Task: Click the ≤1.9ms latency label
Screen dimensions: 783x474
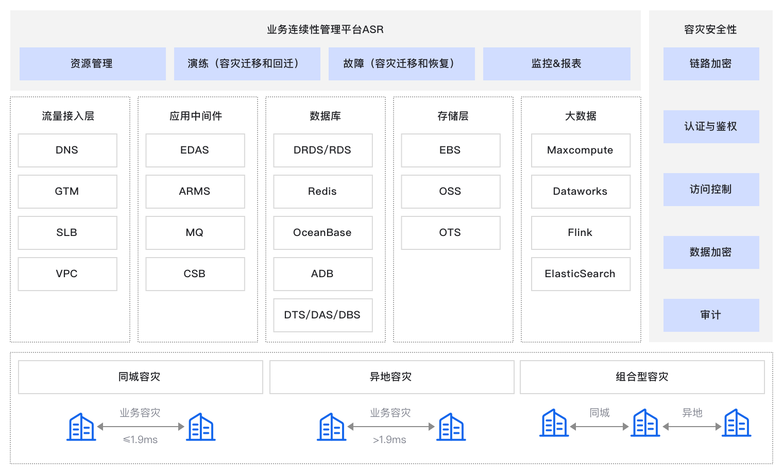Action: [x=140, y=440]
